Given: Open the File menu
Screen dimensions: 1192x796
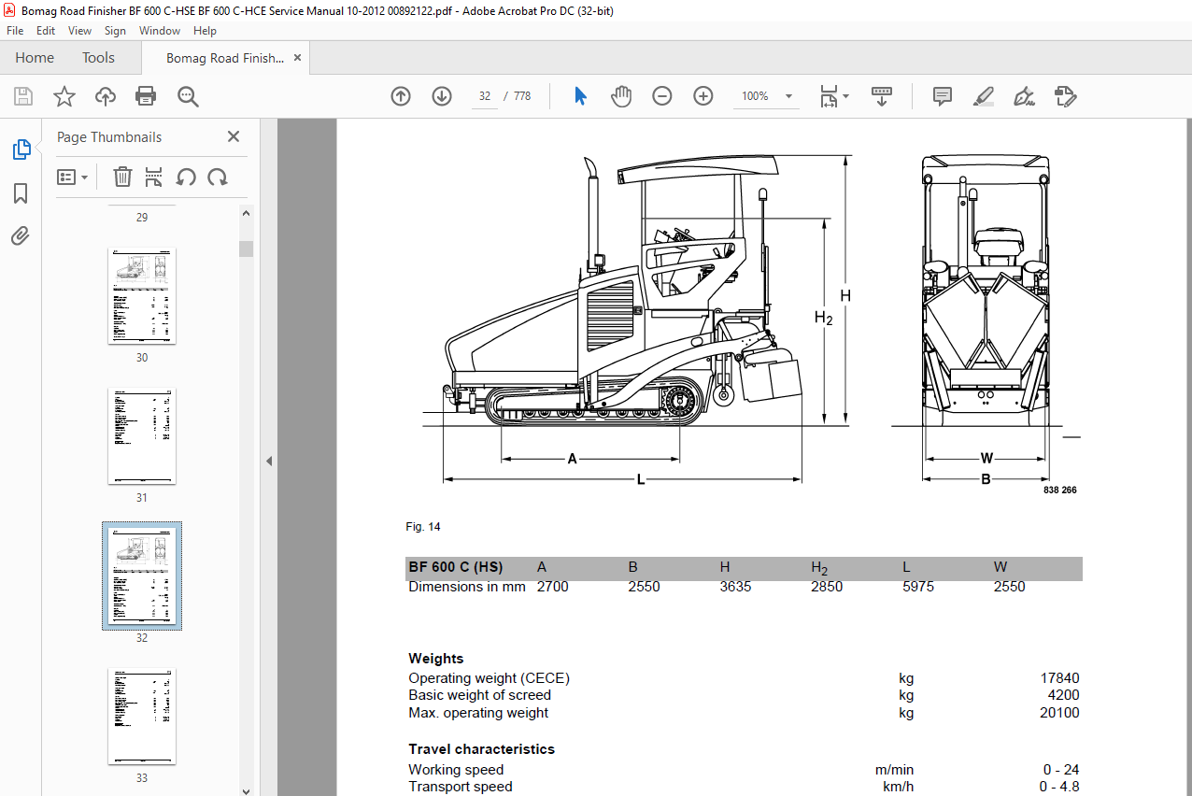Looking at the screenshot, I should [15, 31].
